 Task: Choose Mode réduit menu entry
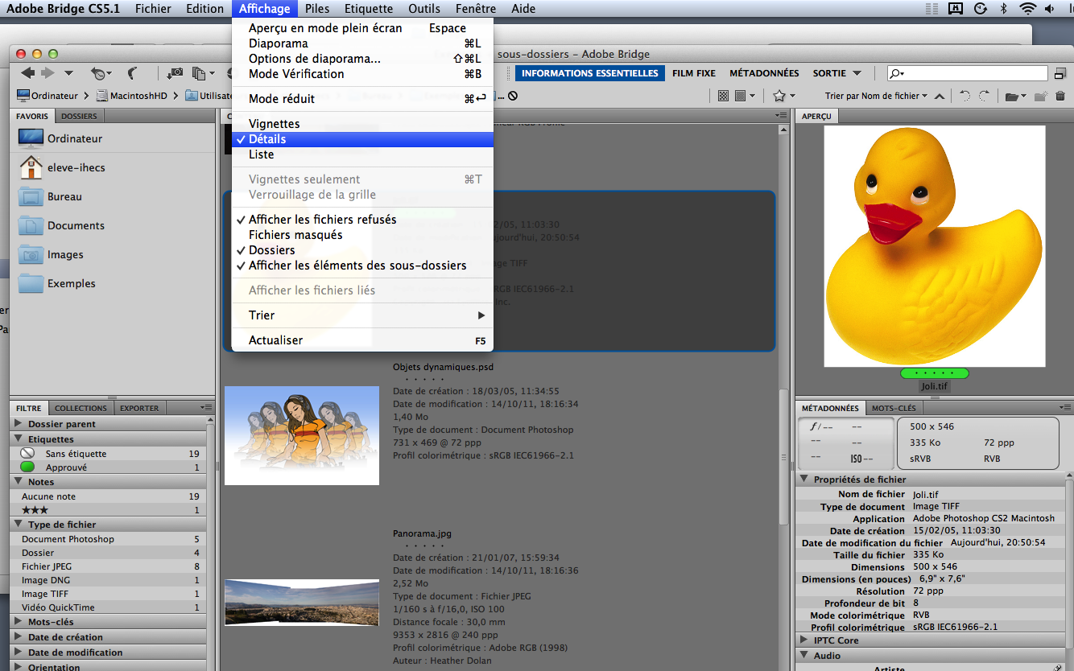point(362,99)
